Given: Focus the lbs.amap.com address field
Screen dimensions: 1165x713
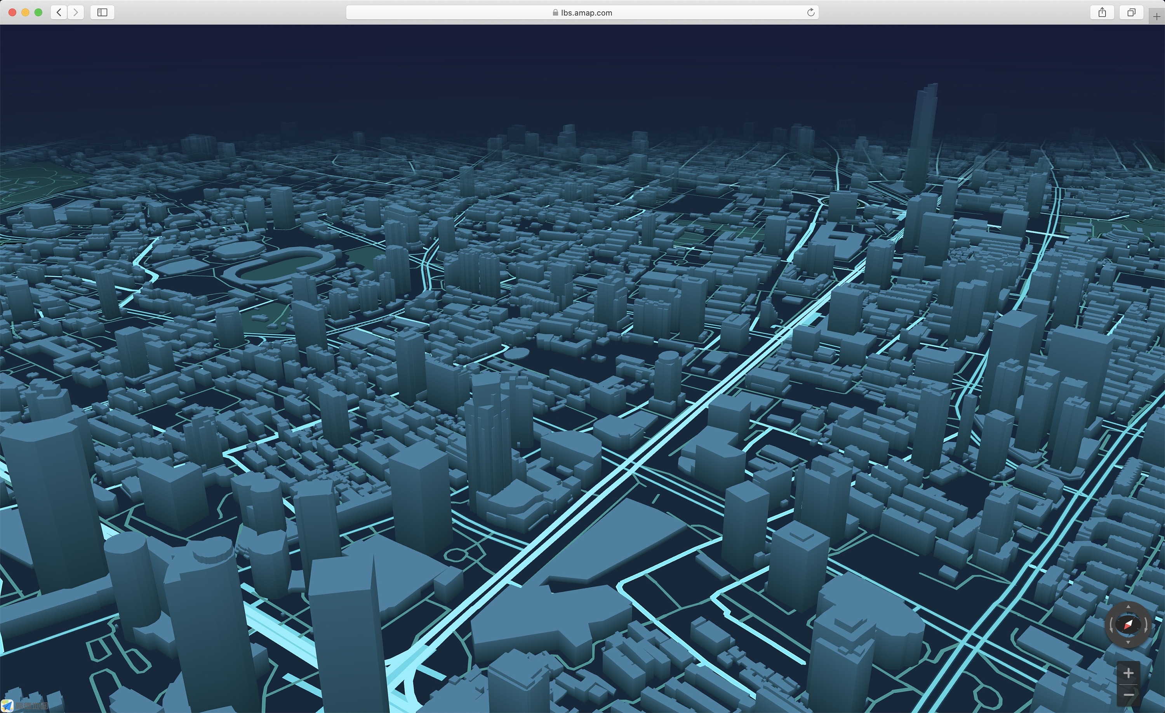Looking at the screenshot, I should tap(586, 13).
